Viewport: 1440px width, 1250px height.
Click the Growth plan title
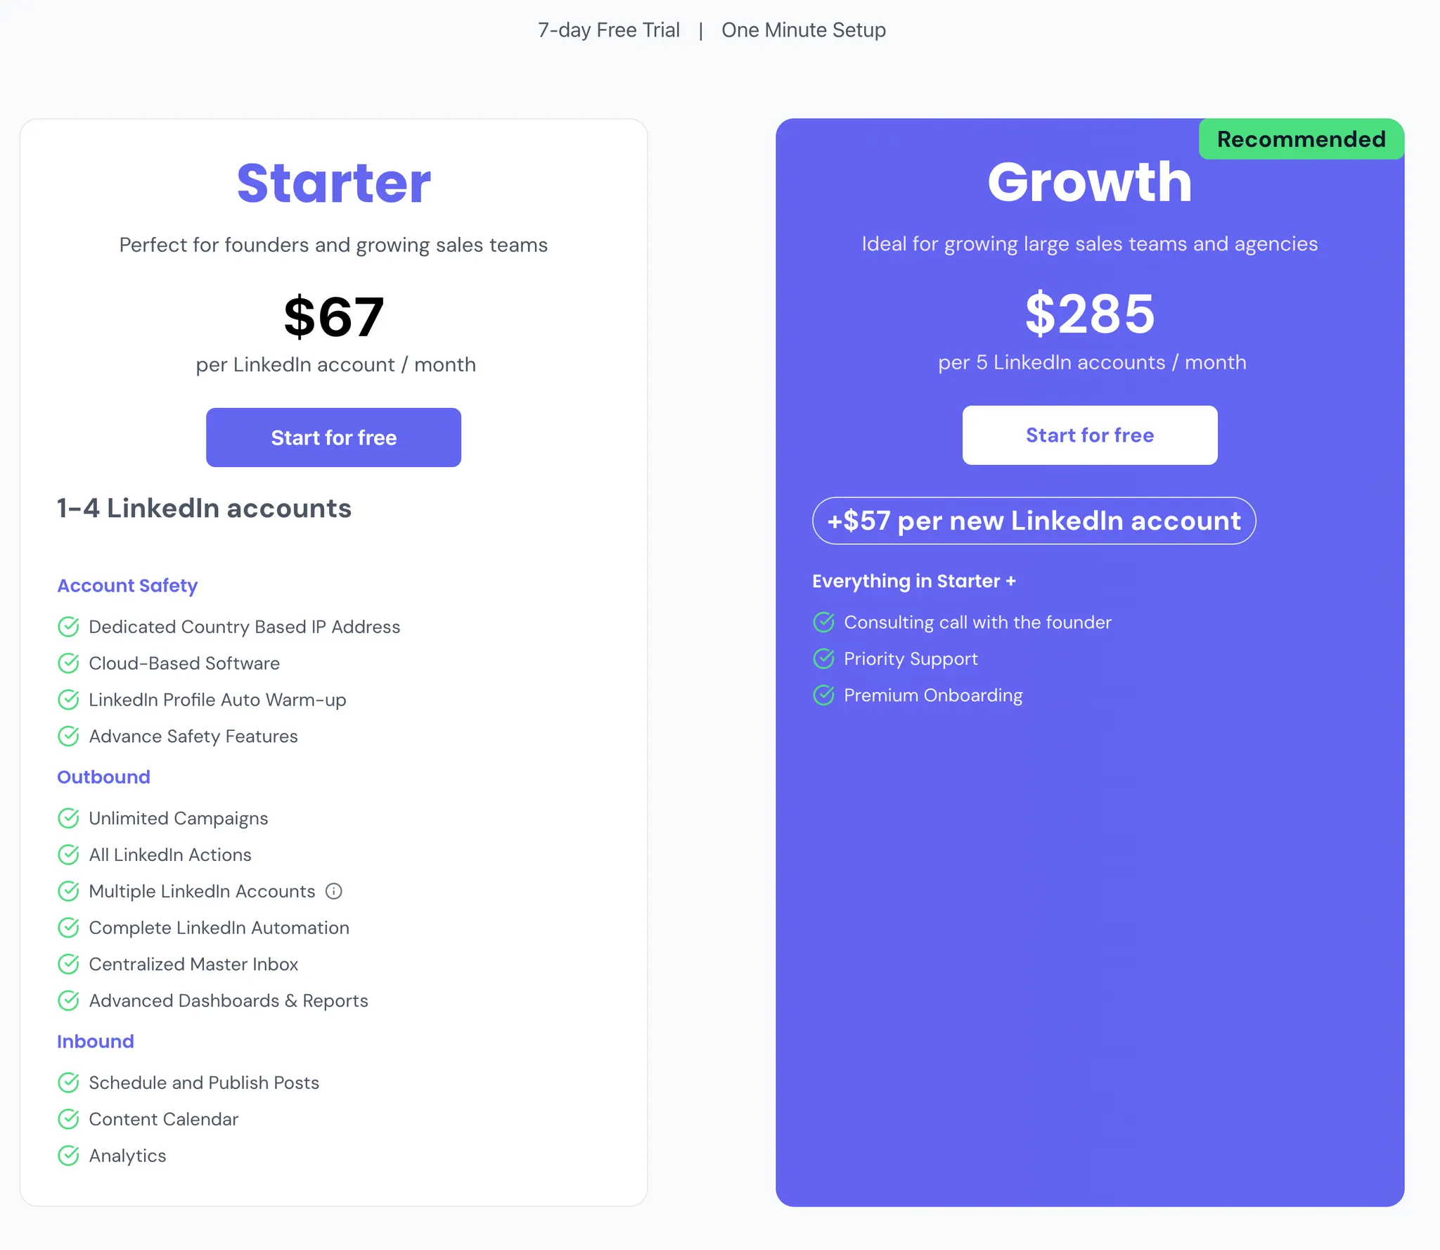pos(1089,182)
